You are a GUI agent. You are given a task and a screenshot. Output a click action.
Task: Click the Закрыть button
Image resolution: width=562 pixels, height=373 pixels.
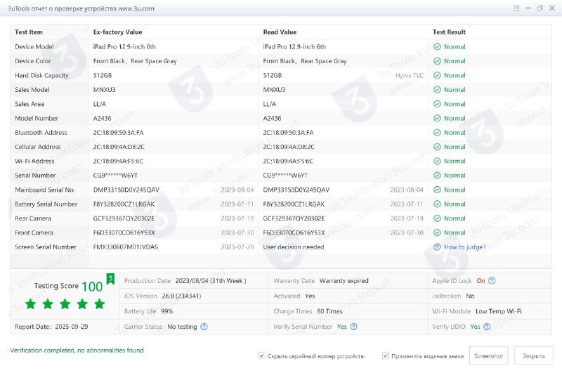pyautogui.click(x=534, y=356)
